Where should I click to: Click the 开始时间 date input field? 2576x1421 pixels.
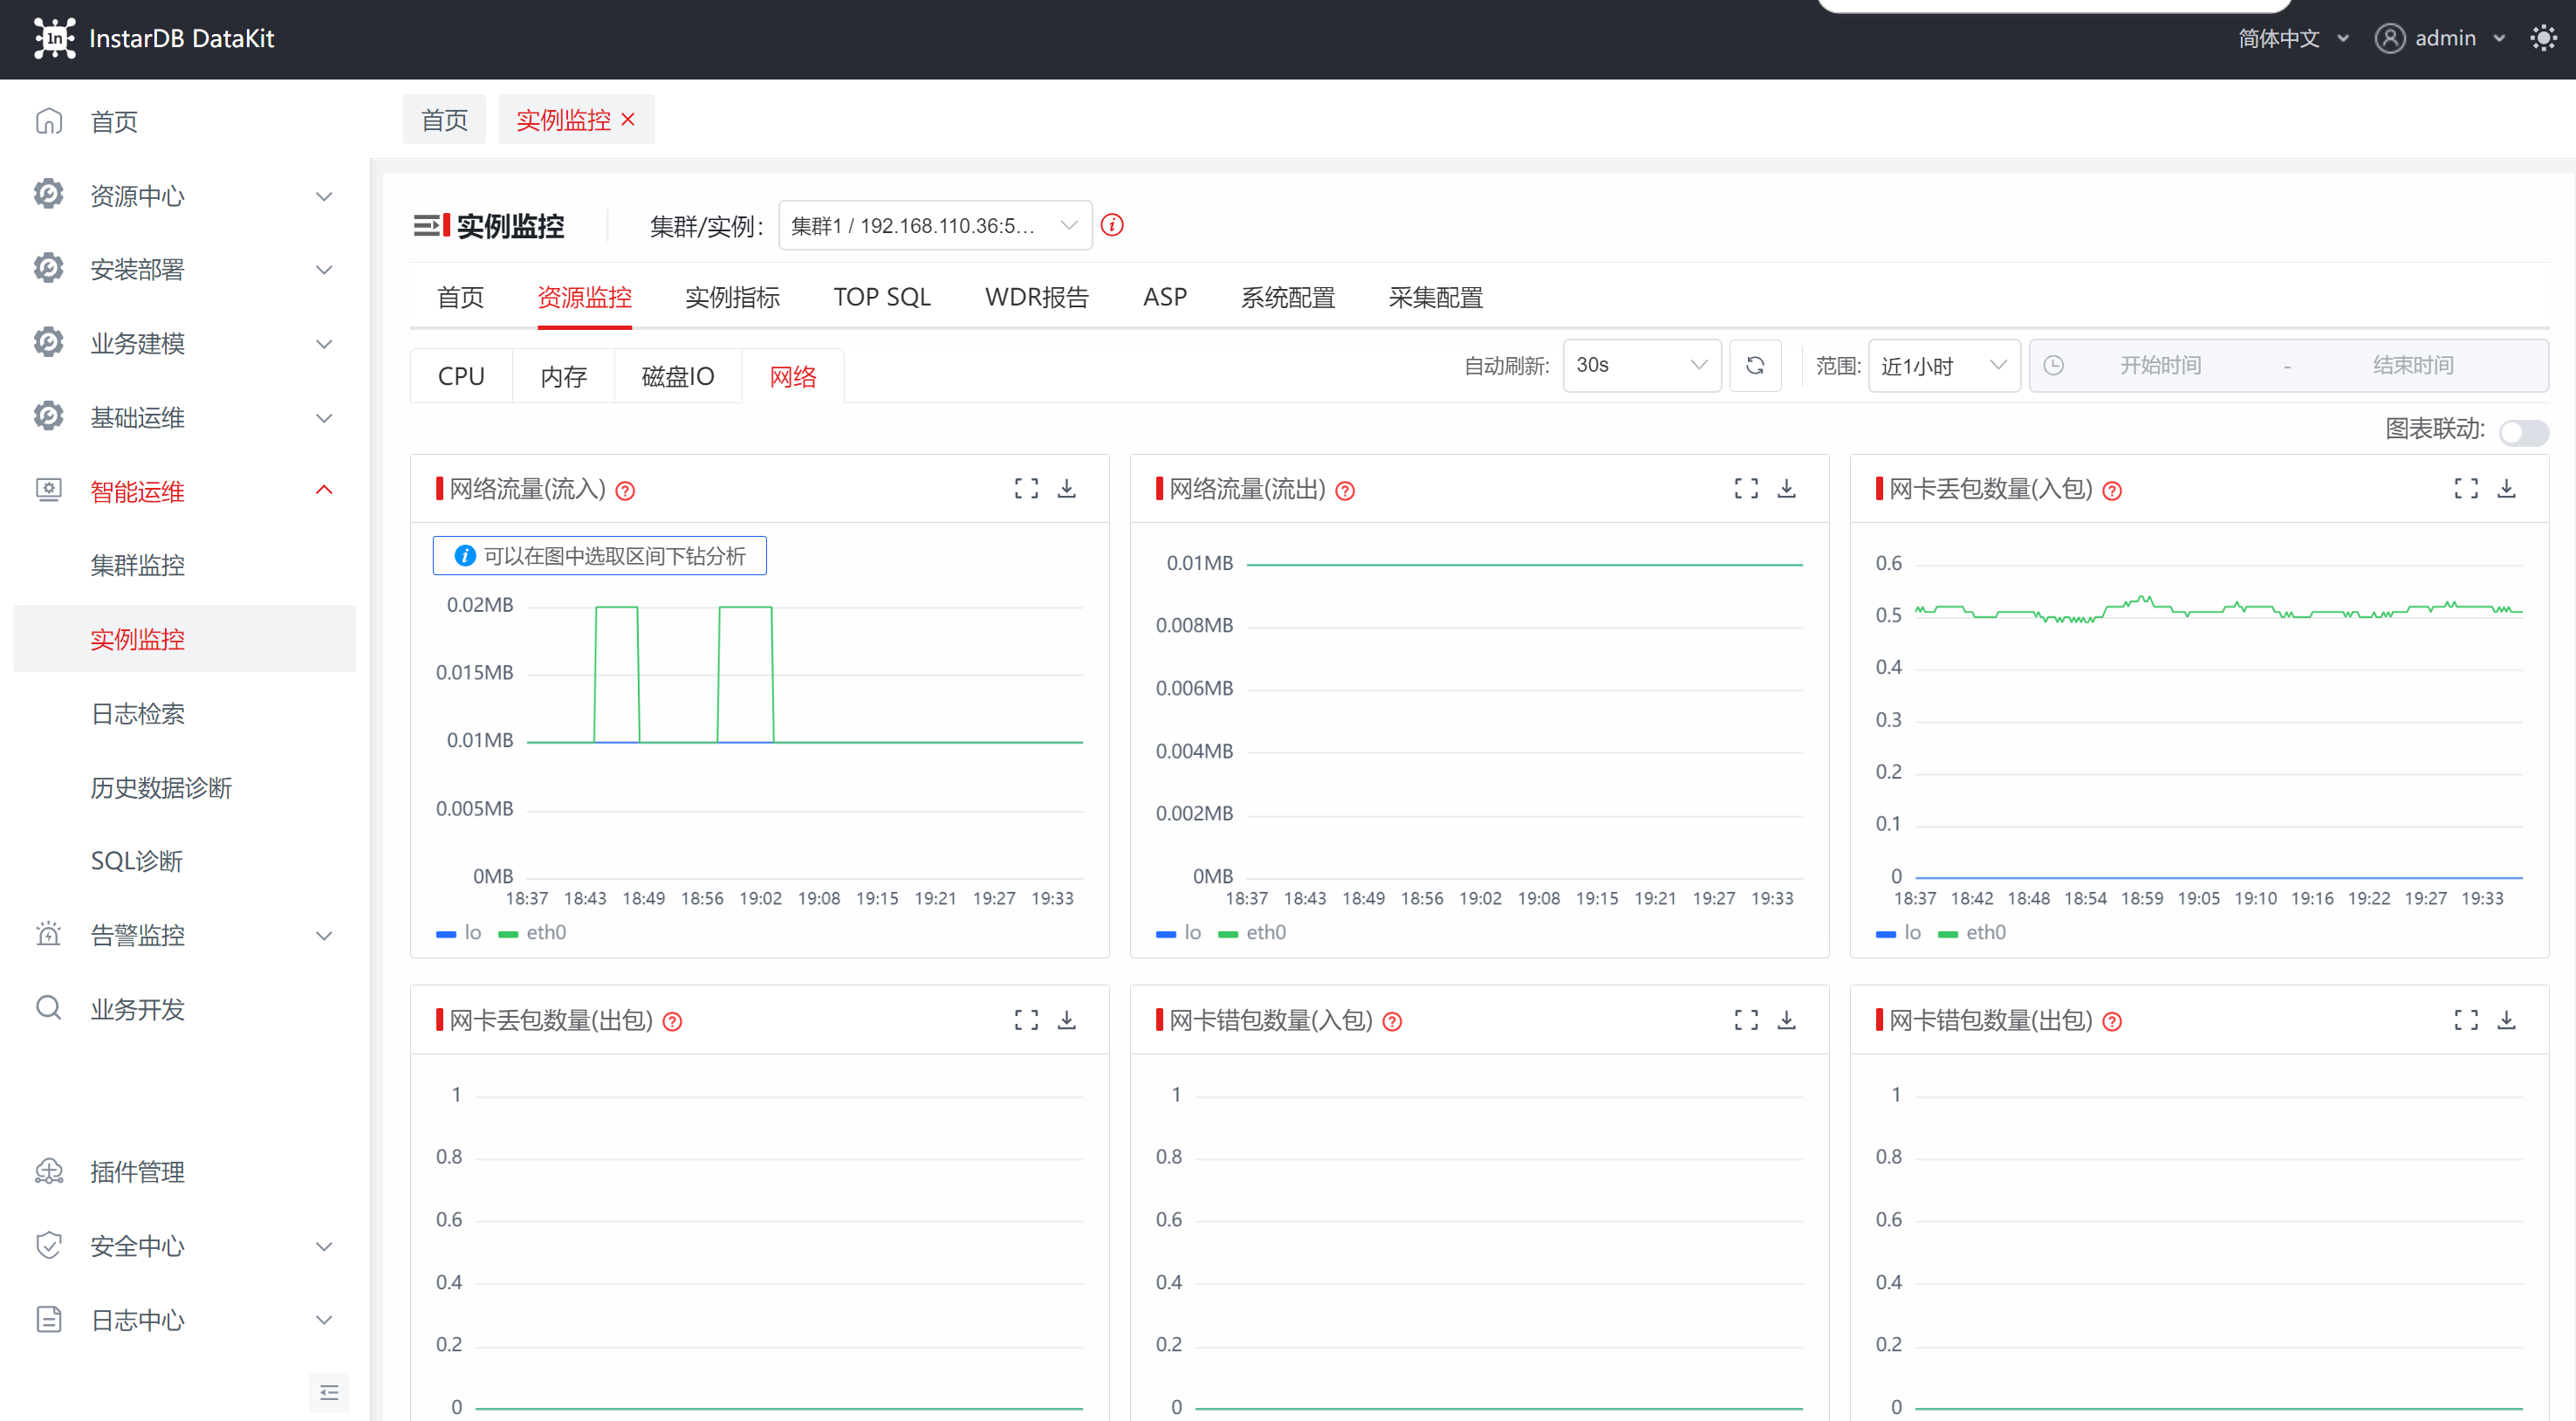[x=2160, y=365]
